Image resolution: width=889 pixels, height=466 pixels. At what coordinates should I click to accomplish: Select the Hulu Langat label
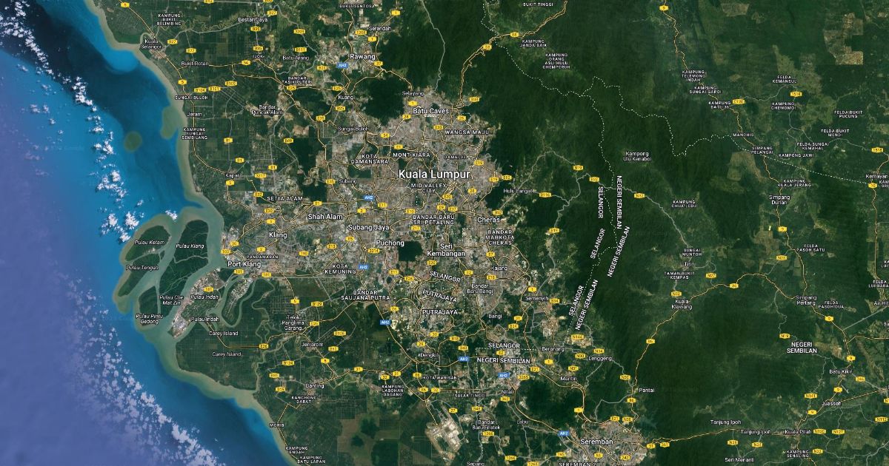pos(519,191)
